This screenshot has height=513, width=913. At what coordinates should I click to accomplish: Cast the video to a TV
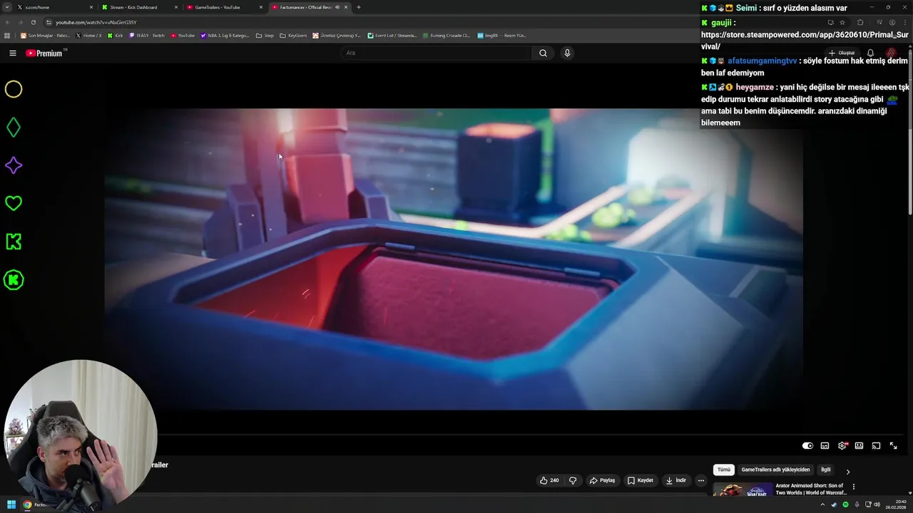pos(876,446)
